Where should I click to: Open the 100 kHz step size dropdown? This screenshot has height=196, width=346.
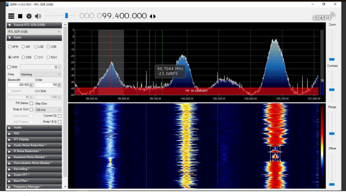[x=48, y=110]
